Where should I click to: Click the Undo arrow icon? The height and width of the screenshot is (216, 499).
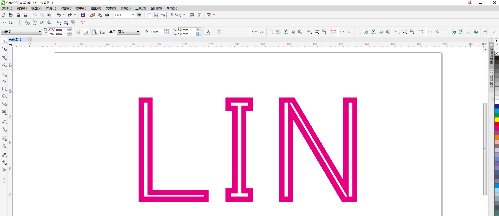tap(59, 15)
